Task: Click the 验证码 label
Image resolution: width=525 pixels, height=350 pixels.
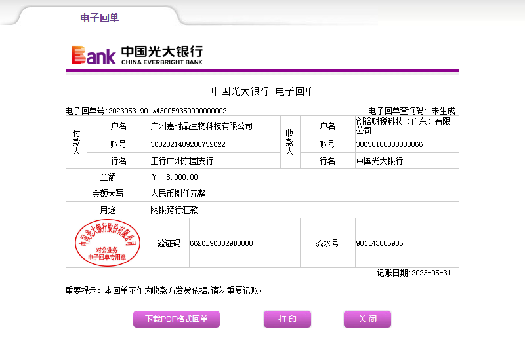Action: point(169,243)
